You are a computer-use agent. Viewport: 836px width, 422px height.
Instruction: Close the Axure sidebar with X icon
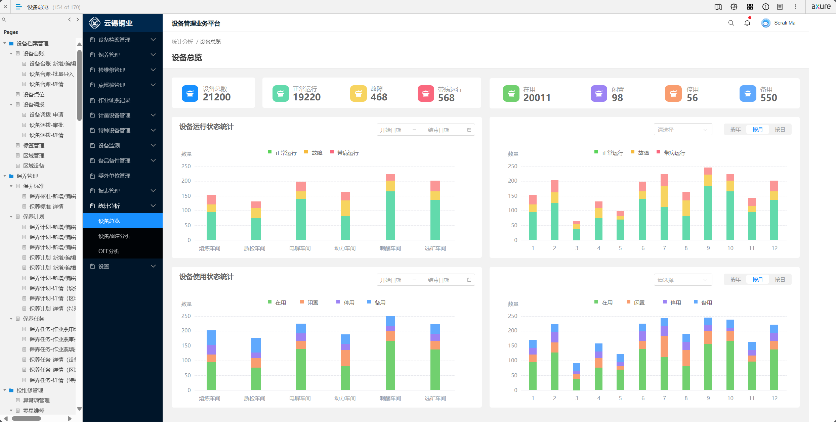pos(5,7)
